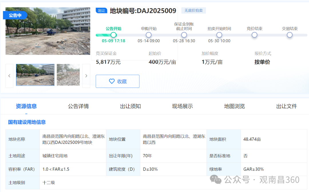
Task: Click the 报价方式 label
Action: tap(263, 53)
